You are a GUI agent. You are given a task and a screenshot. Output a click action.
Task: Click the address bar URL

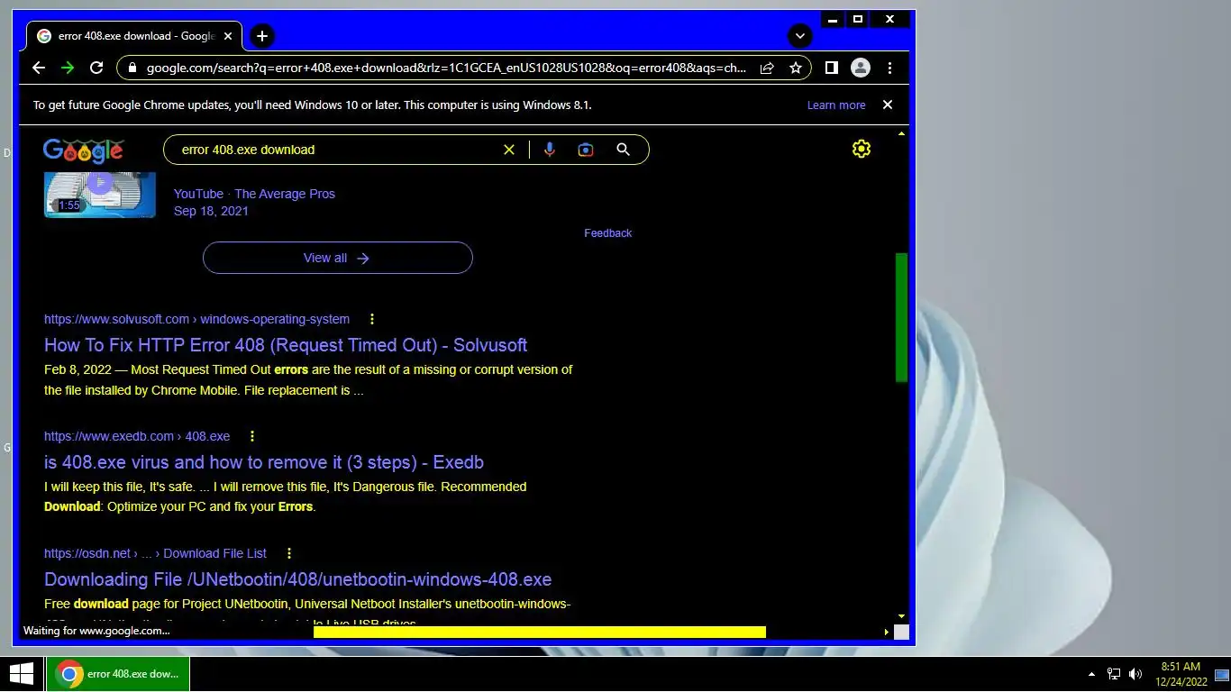click(x=446, y=68)
